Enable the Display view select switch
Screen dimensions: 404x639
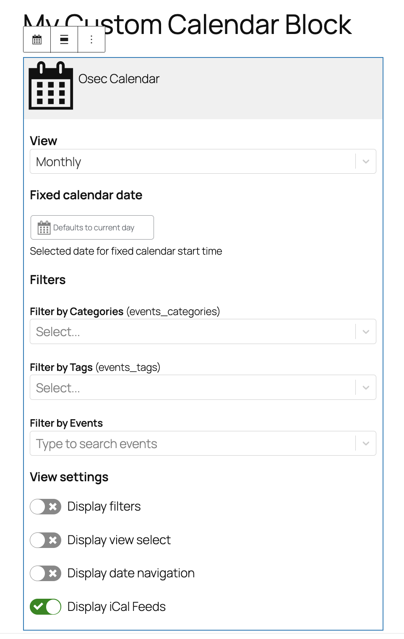click(46, 540)
